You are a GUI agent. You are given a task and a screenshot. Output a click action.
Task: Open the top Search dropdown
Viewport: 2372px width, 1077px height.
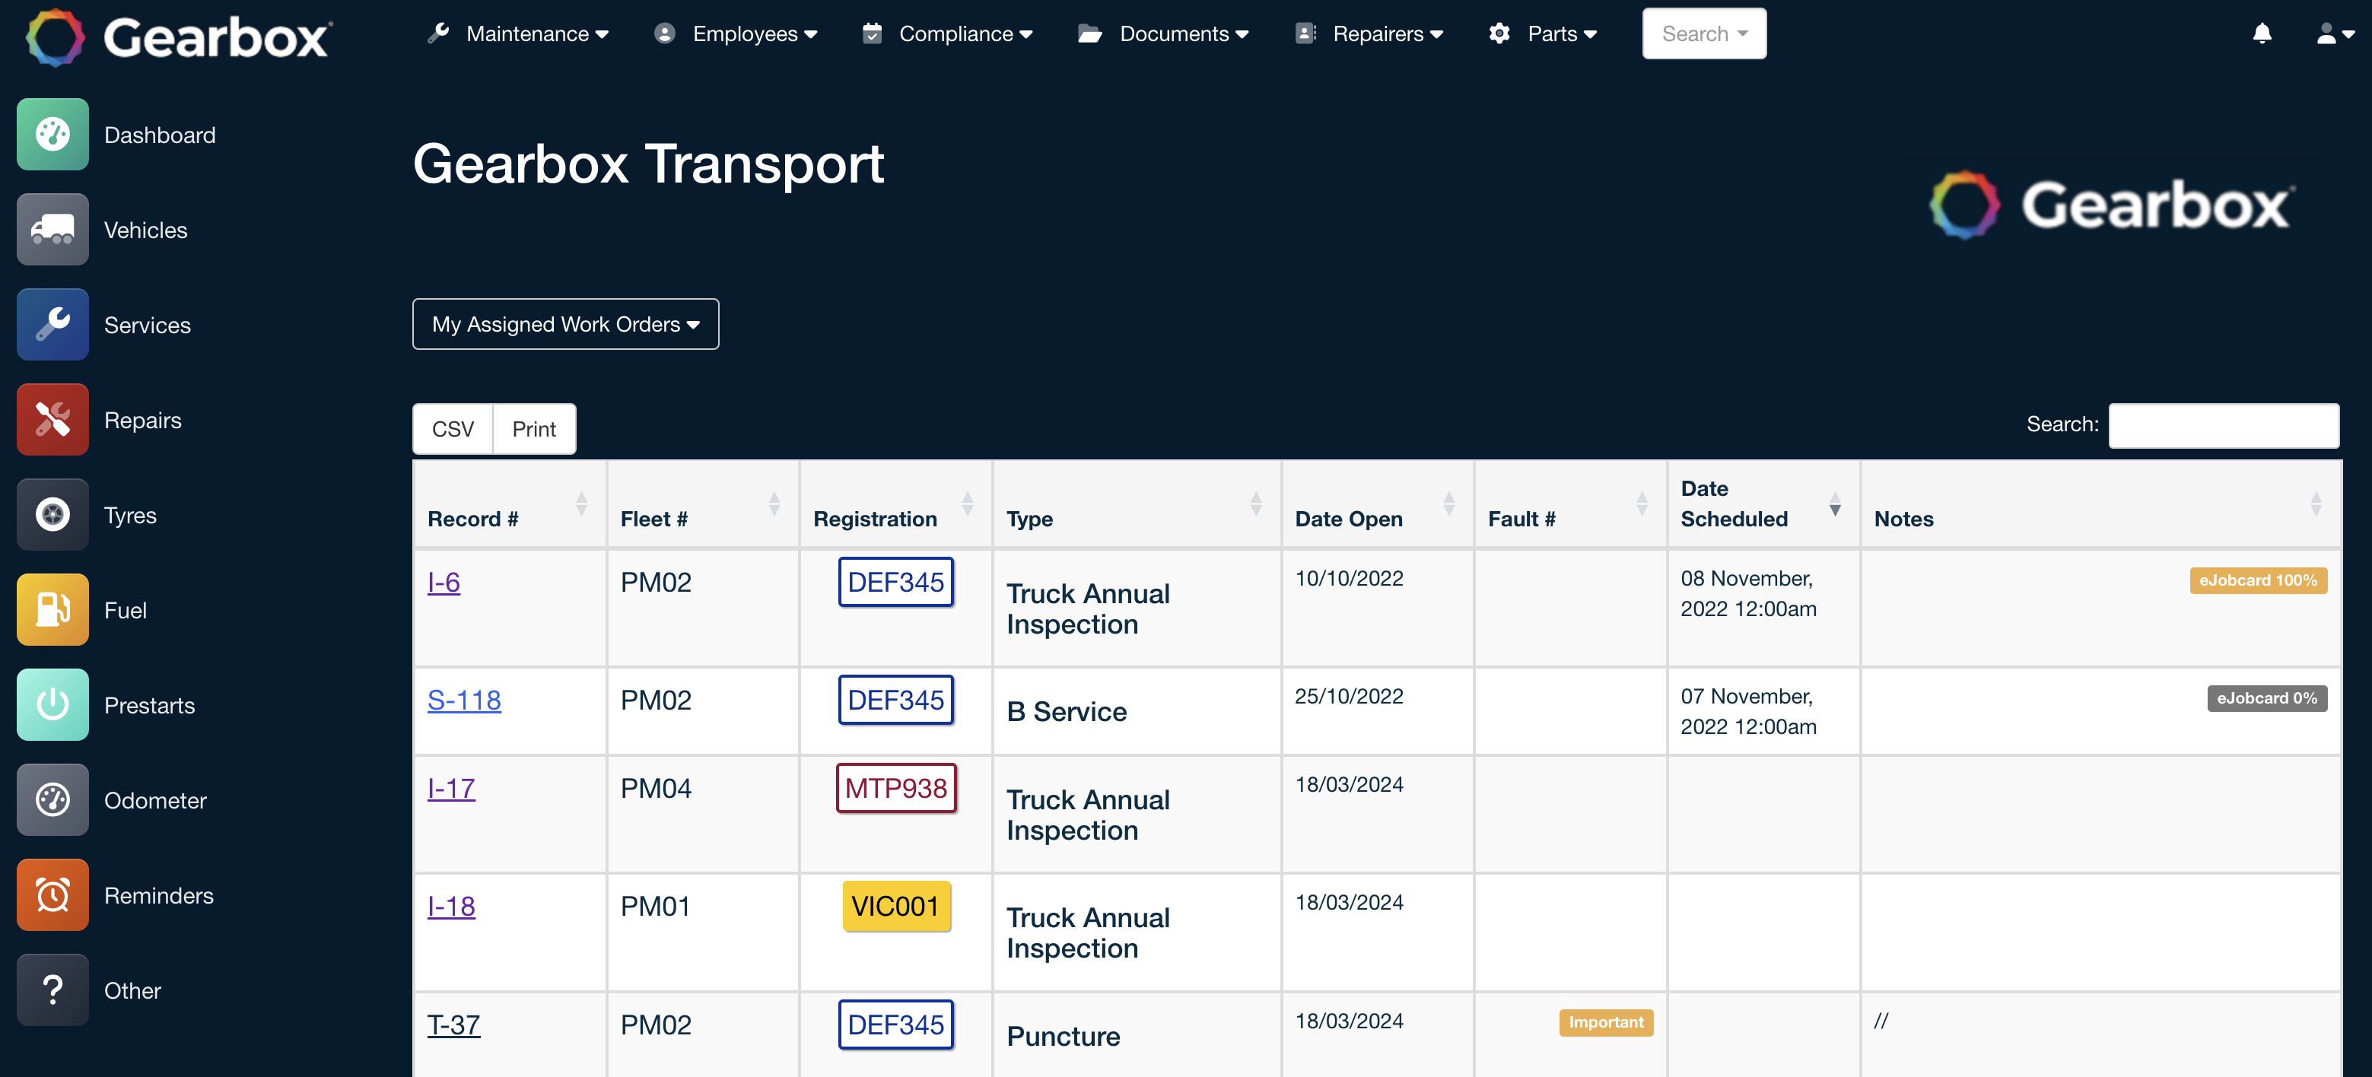click(x=1703, y=34)
